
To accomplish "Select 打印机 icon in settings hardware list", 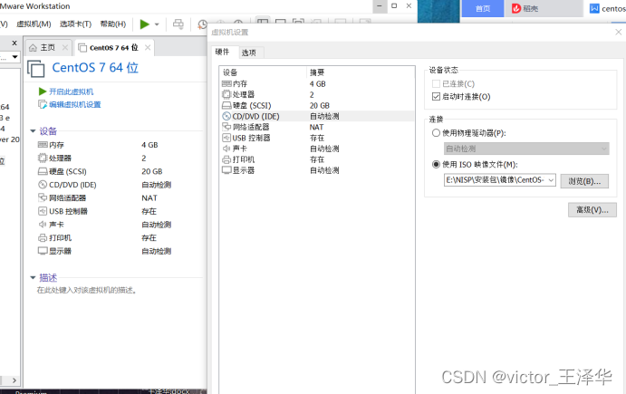I will point(226,159).
